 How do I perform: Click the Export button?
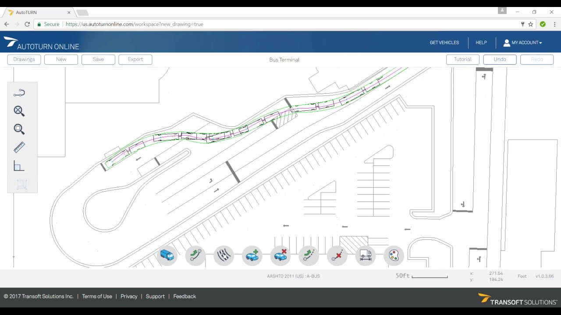[135, 59]
